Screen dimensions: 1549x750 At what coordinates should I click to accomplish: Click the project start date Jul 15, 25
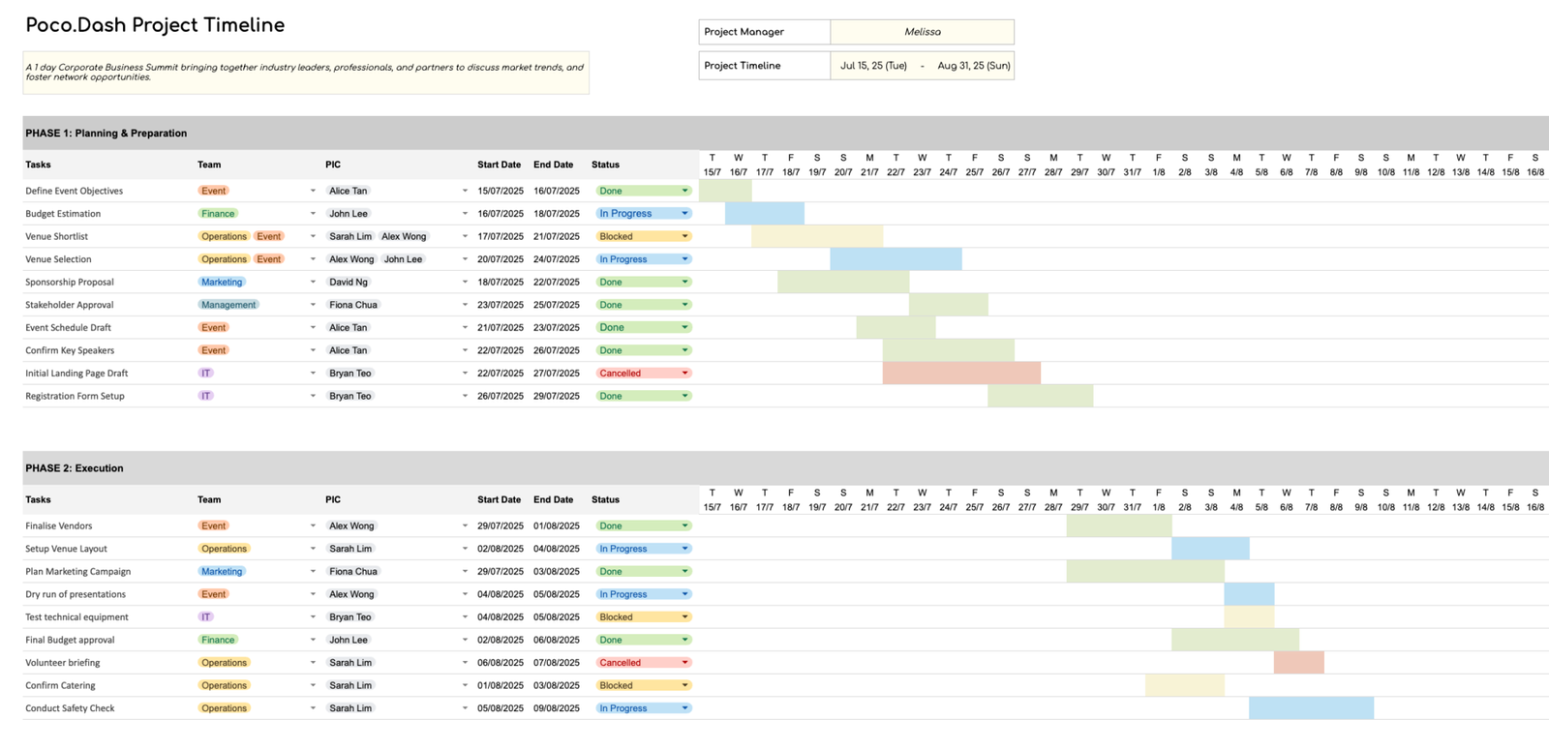[873, 66]
